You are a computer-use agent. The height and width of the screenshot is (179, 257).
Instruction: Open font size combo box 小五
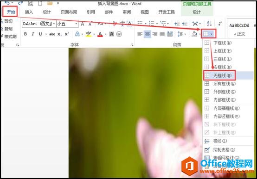click(x=67, y=24)
